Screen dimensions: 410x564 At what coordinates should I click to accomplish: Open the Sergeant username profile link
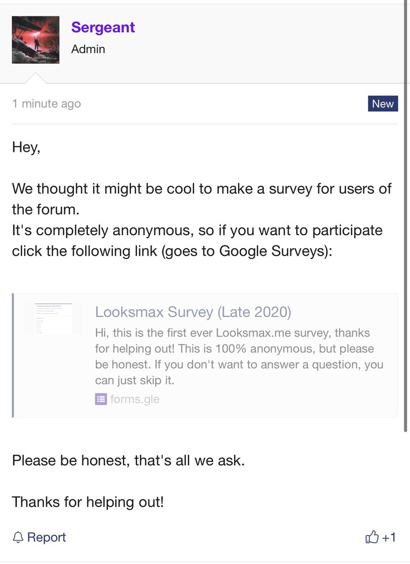[x=103, y=27]
